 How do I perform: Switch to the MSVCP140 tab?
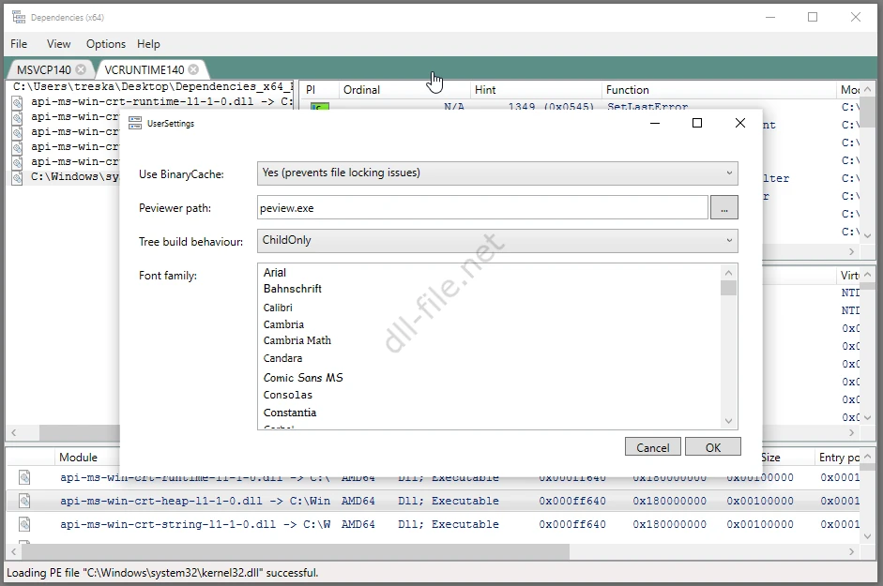pyautogui.click(x=44, y=69)
